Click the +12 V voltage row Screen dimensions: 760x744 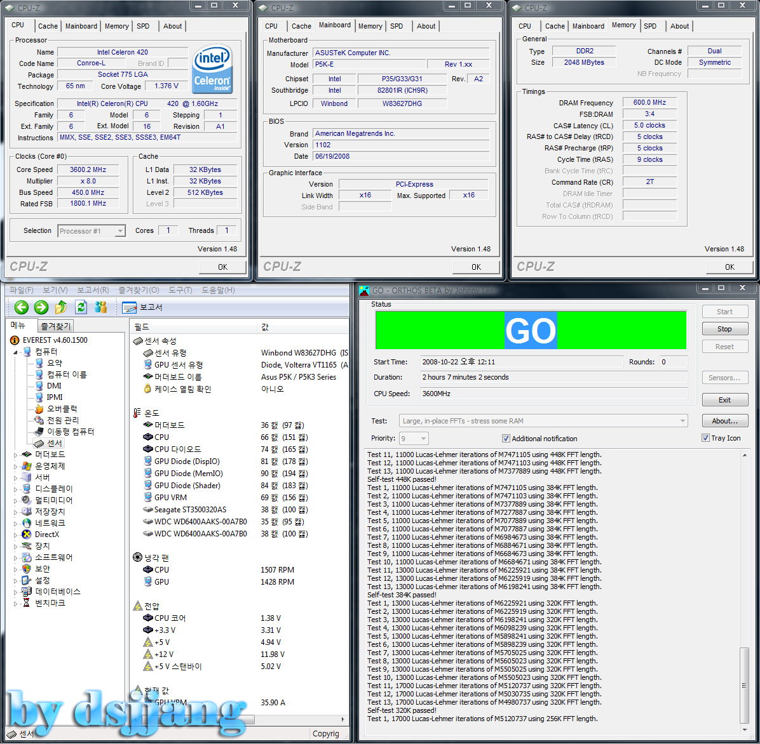[240, 654]
